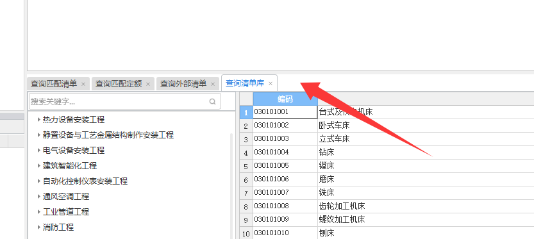This screenshot has height=239, width=534.
Task: Click the 钻床 name cell
Action: 426,152
